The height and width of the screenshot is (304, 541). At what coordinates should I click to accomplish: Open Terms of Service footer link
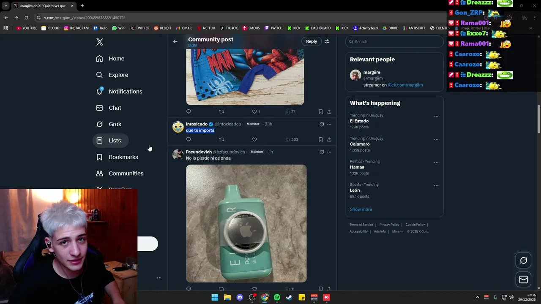[361, 225]
